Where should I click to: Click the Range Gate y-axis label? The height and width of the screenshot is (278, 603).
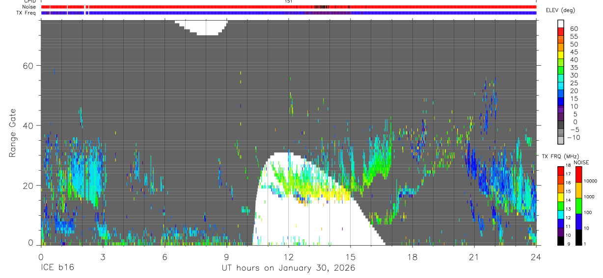(13, 133)
